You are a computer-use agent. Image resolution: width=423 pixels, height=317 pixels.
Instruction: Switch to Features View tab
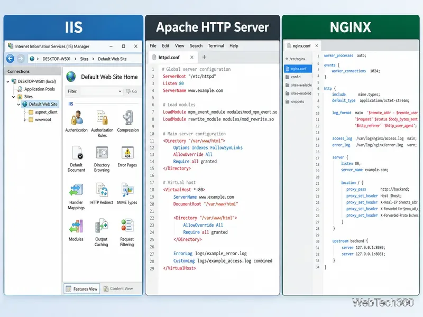tap(82, 288)
